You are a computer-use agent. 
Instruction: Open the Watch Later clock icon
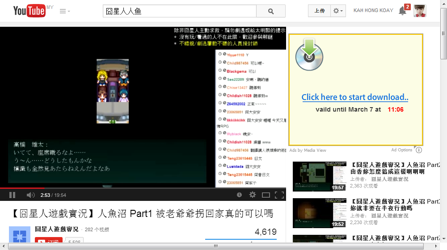coord(239,195)
